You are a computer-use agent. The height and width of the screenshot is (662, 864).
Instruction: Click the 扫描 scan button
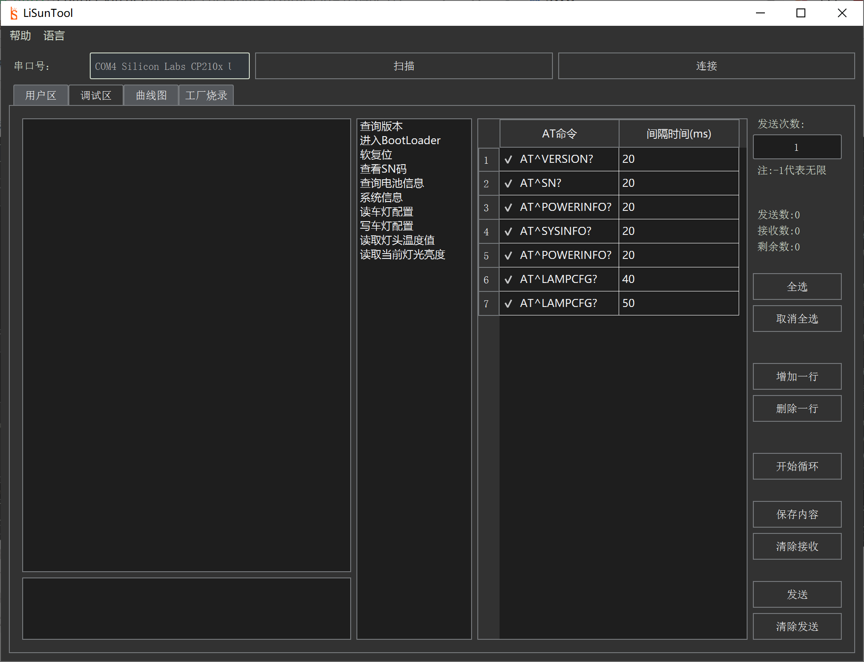pos(404,66)
